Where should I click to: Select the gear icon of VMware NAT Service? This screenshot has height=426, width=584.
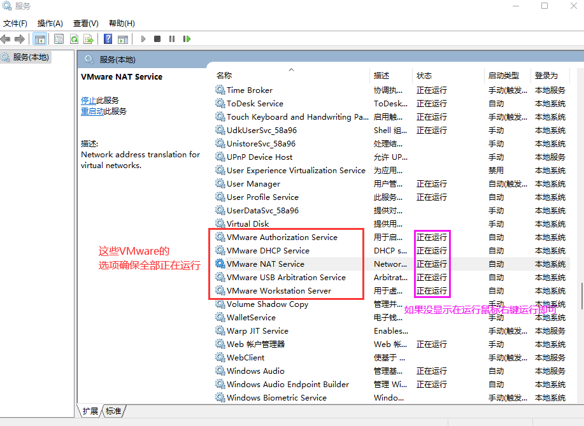(220, 264)
